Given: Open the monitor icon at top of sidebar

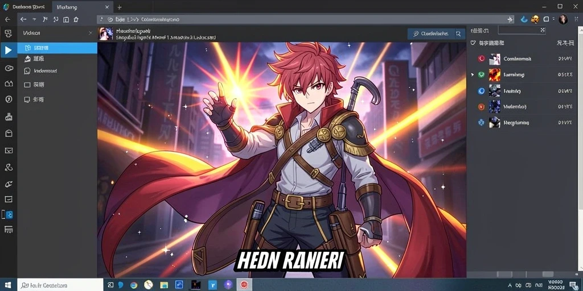Looking at the screenshot, I should (8, 34).
